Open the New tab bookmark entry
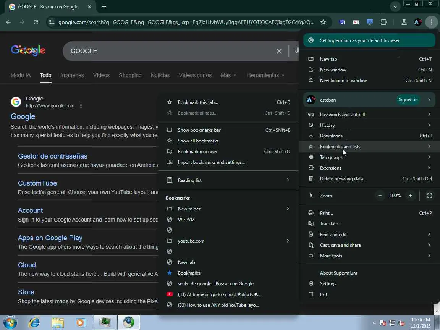Screen dimensions: 440x330 point(228,262)
